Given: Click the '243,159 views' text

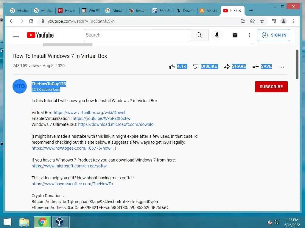Looking at the screenshot, I should (26, 66).
